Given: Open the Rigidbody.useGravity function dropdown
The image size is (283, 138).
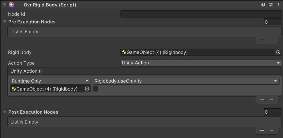Looking at the screenshot, I should click(186, 81).
